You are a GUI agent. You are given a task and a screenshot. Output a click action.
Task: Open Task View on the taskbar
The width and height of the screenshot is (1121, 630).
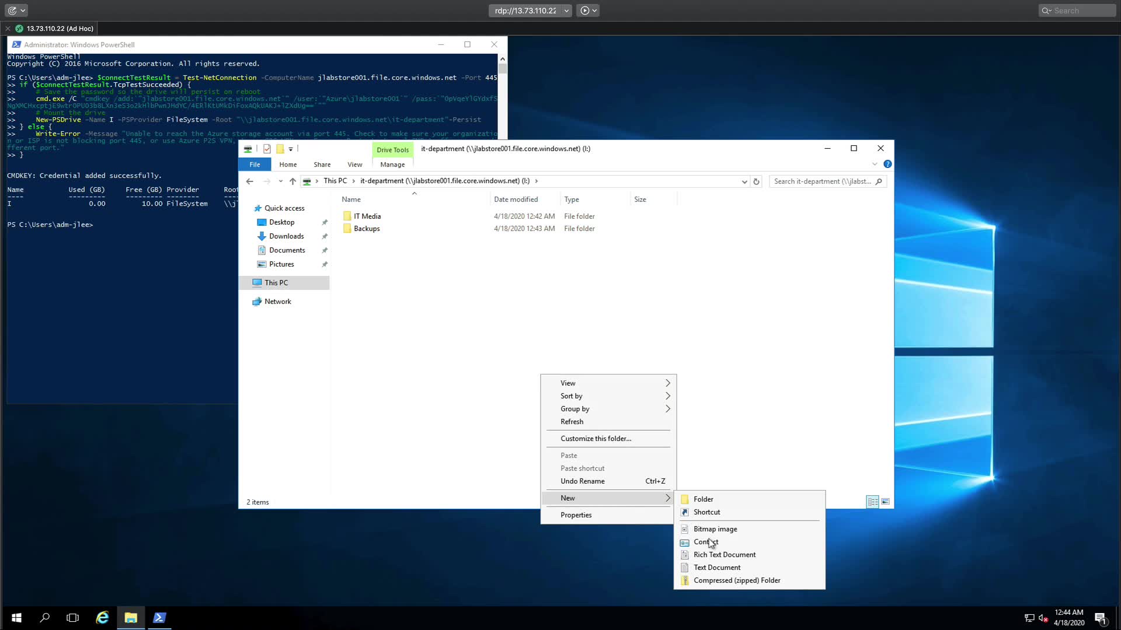point(72,618)
